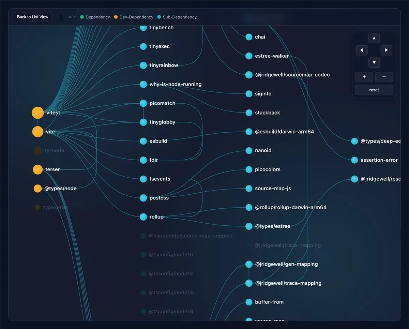Screen dimensions: 409x329
Task: Select the tinyglobby node circle
Action: coord(143,122)
